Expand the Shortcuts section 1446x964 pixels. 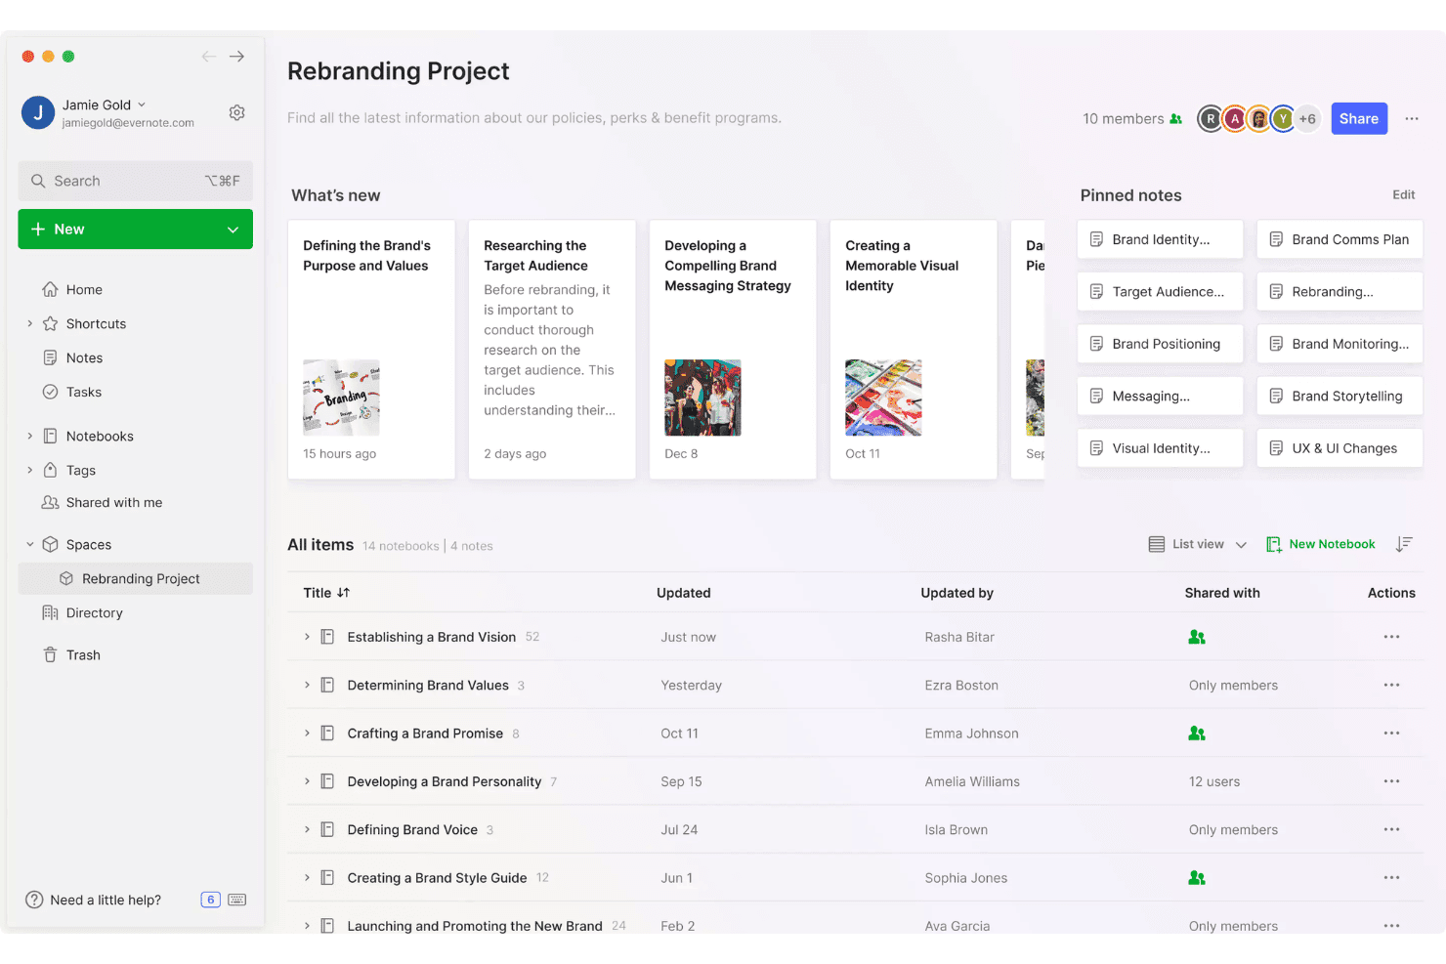coord(30,324)
